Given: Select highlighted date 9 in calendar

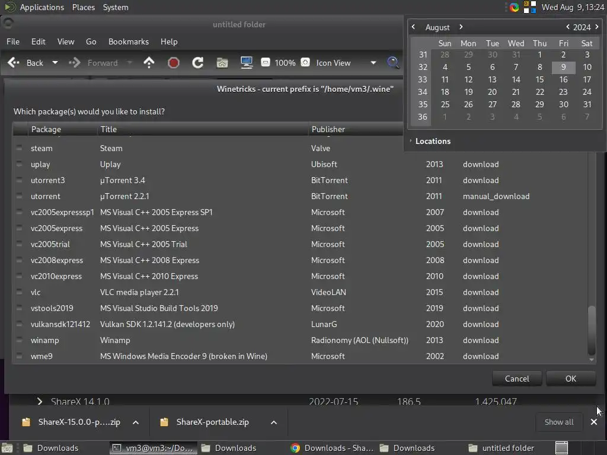Looking at the screenshot, I should click(563, 67).
